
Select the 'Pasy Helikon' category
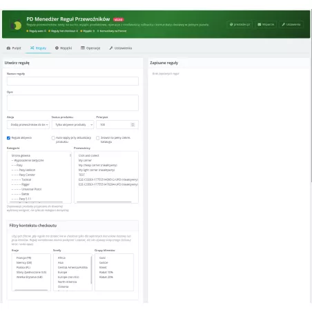23,170
